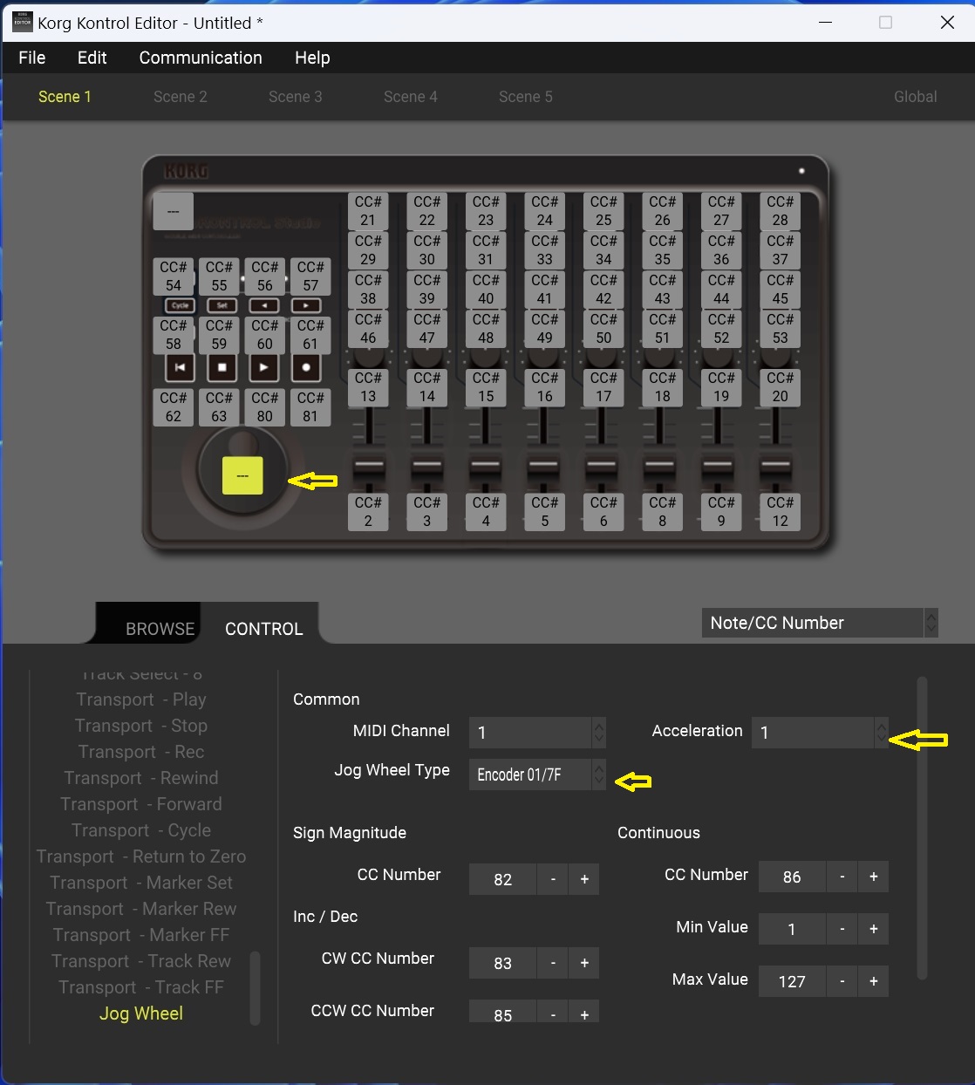Select 'Jog Wheel' in the control list

coord(141,1013)
